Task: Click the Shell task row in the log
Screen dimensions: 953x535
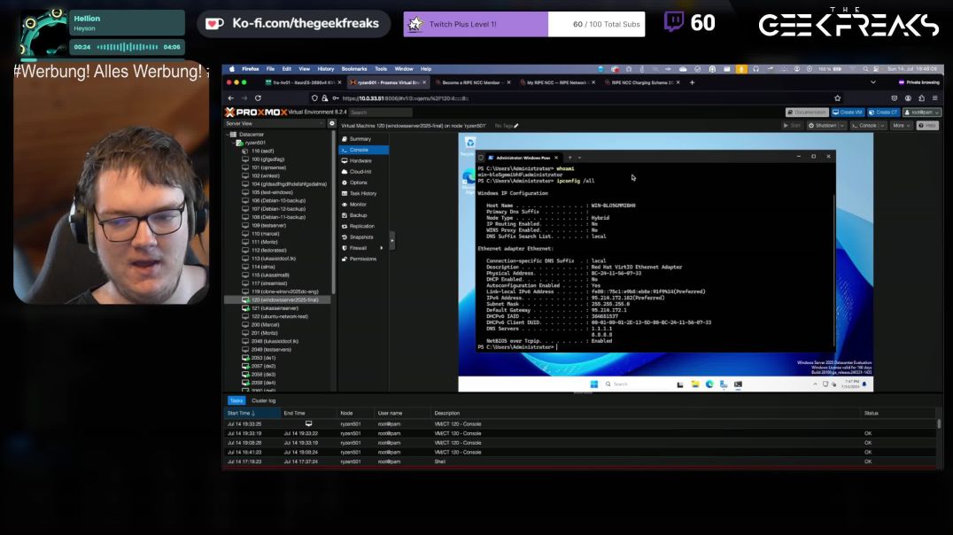Action: [x=580, y=461]
